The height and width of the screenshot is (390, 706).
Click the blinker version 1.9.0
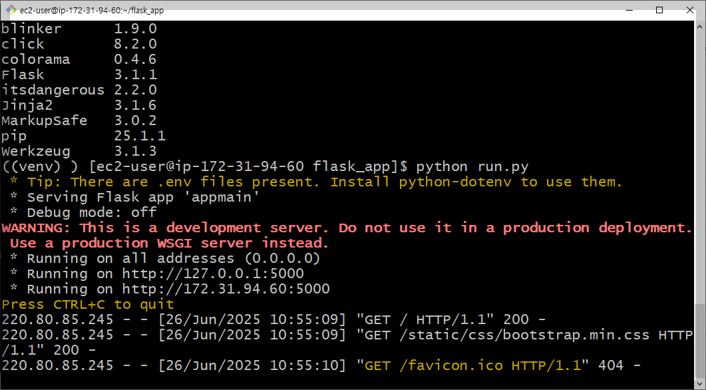click(x=135, y=29)
